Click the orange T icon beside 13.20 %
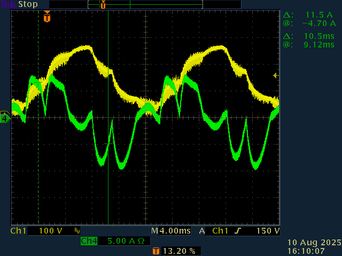 click(156, 251)
